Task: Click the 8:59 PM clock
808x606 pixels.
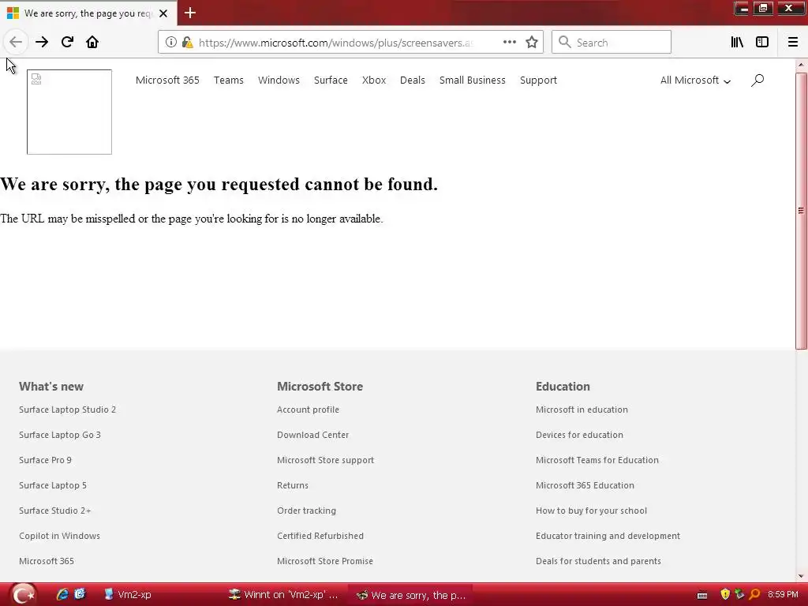Action: click(x=783, y=595)
